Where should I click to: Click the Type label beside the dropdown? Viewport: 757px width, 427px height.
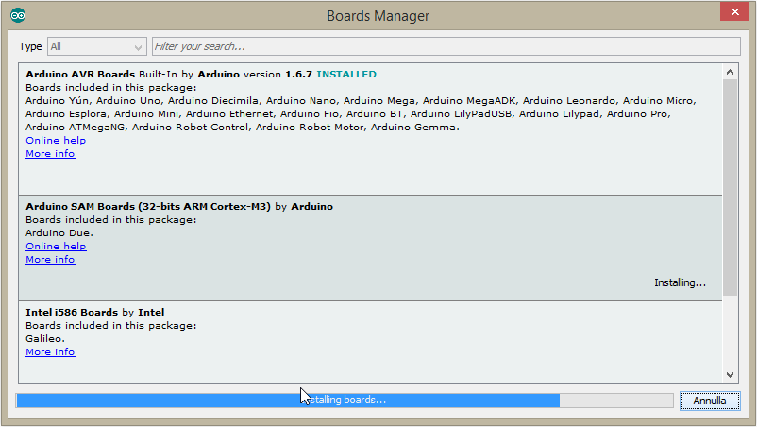click(x=30, y=46)
